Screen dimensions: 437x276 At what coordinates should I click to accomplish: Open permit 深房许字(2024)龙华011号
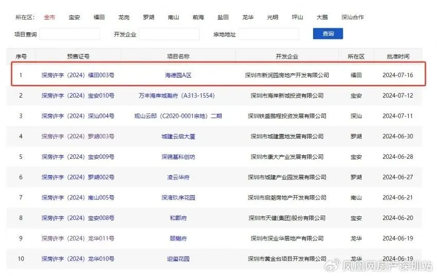tap(78, 238)
